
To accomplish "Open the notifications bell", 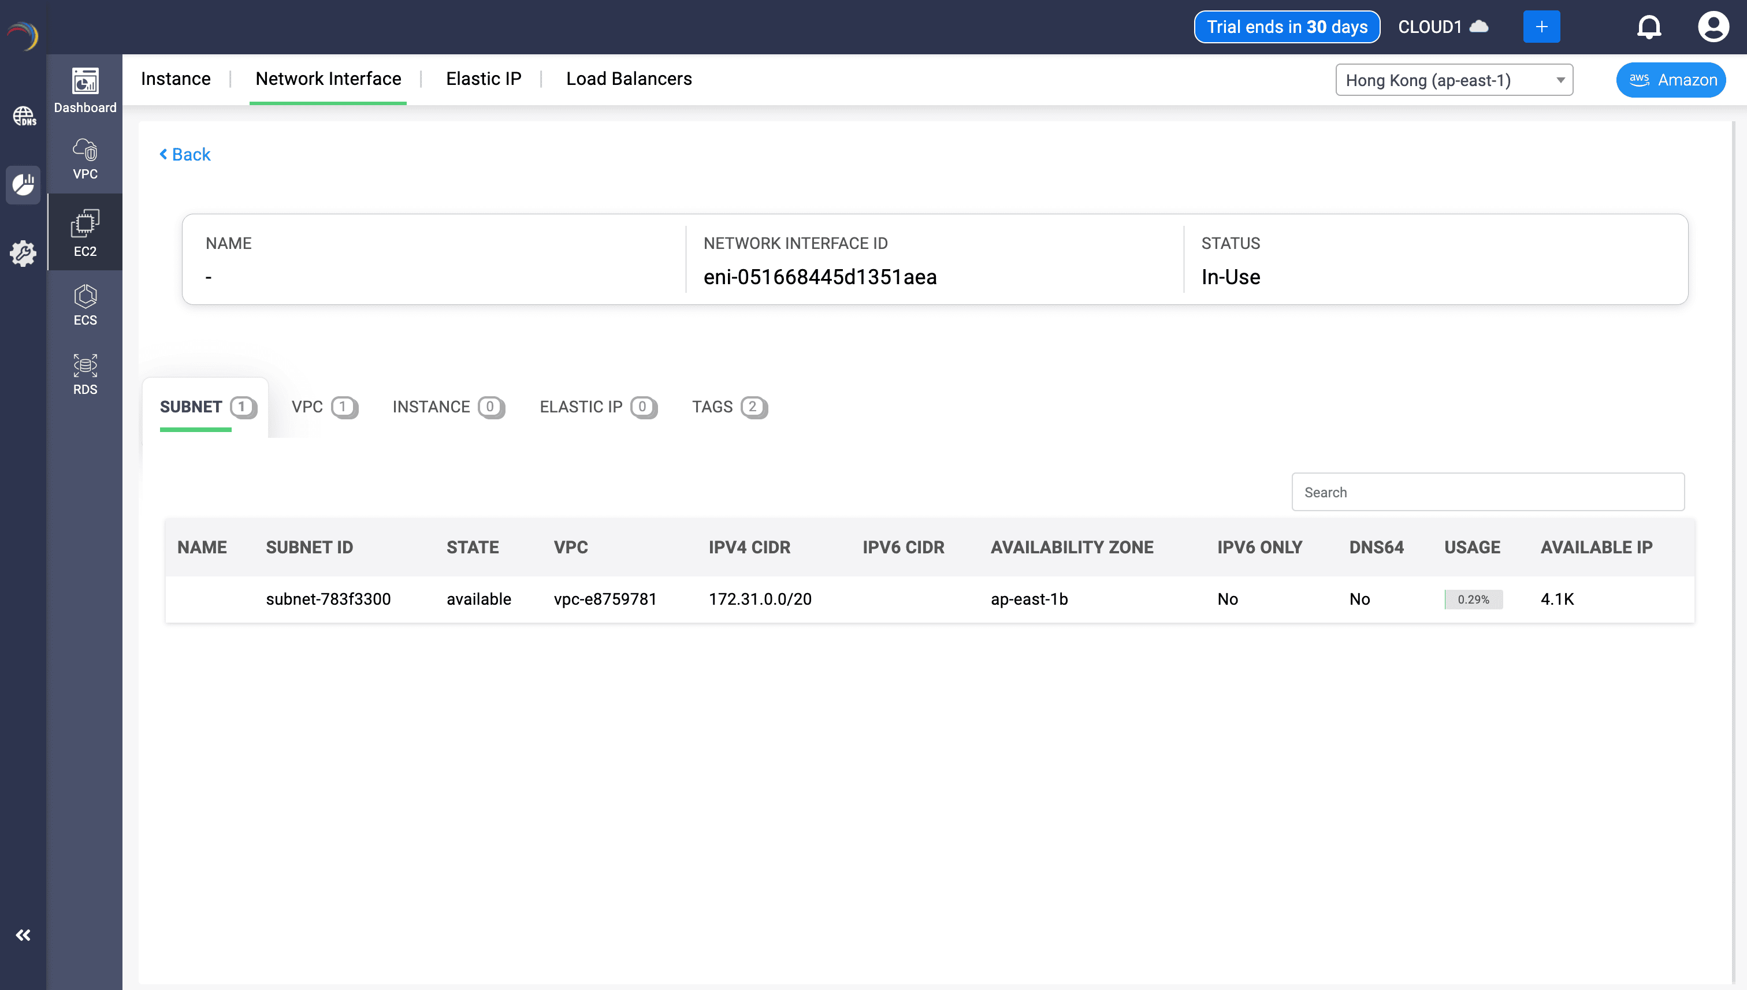I will pos(1648,27).
